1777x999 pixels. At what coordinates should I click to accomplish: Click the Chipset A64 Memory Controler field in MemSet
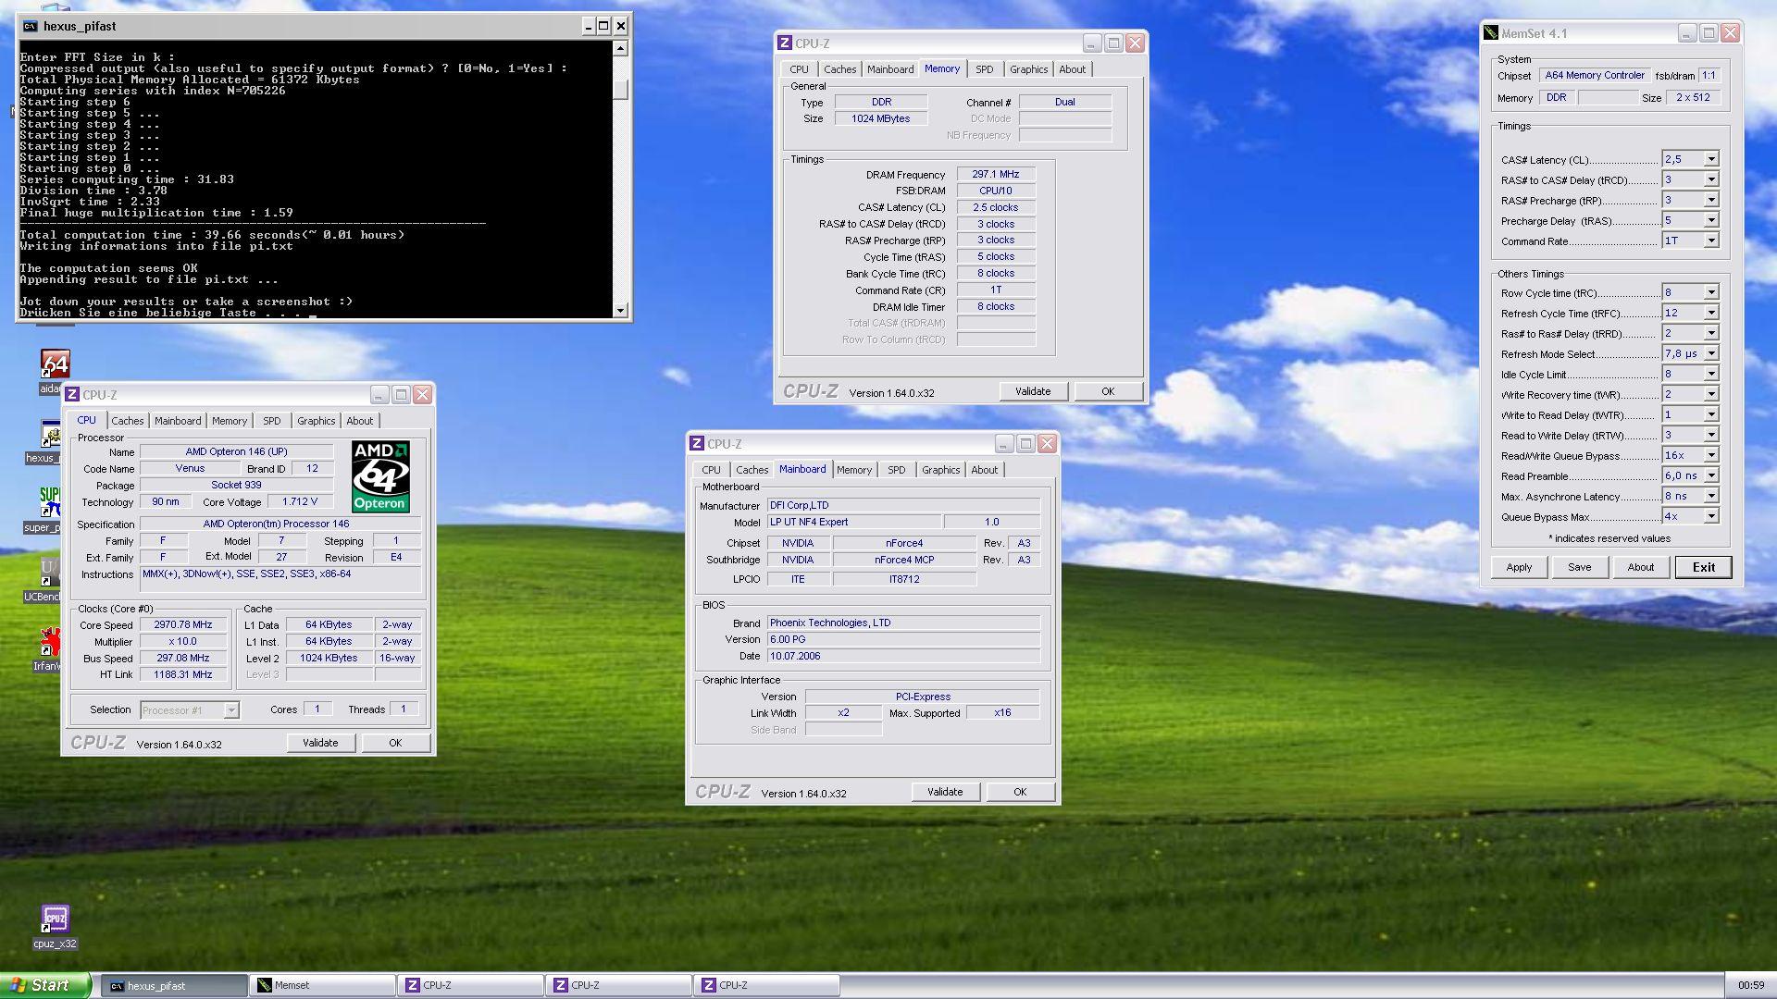pos(1595,75)
